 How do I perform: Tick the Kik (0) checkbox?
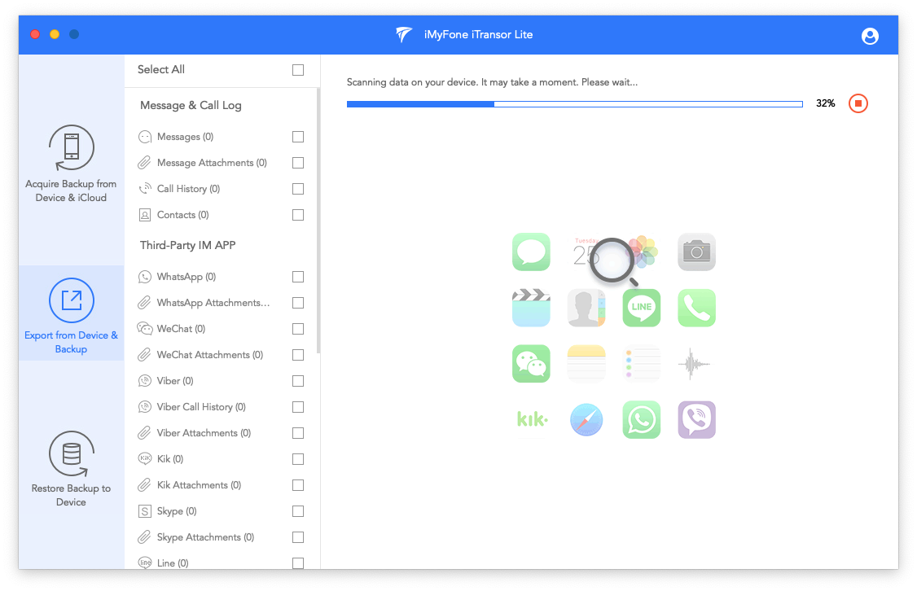(x=298, y=459)
